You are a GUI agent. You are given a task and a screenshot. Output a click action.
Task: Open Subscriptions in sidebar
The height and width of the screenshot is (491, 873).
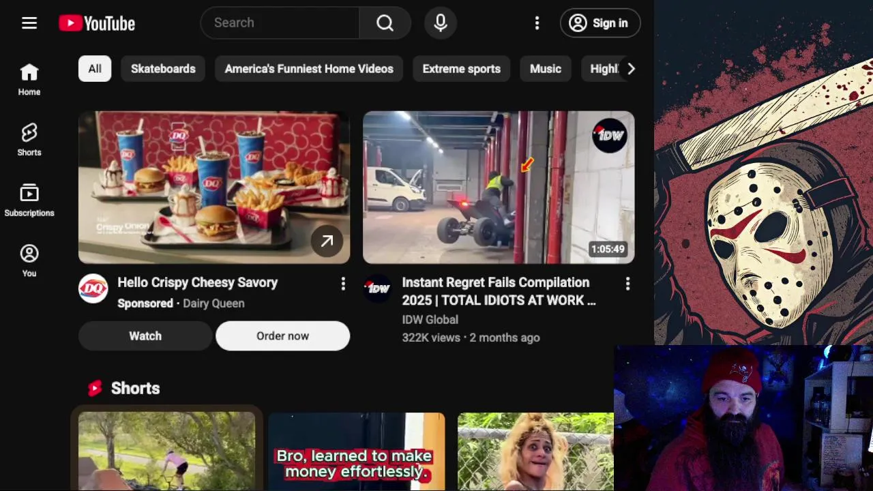29,200
